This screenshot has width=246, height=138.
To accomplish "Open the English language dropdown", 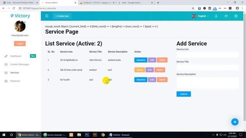I will click(x=200, y=16).
